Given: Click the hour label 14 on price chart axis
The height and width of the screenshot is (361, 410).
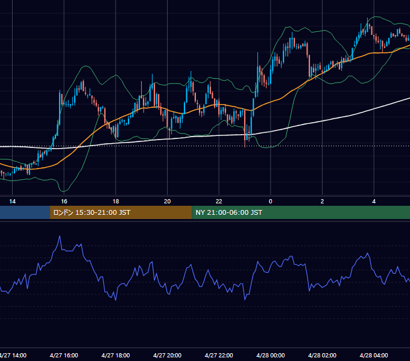Looking at the screenshot, I should click(x=12, y=202).
